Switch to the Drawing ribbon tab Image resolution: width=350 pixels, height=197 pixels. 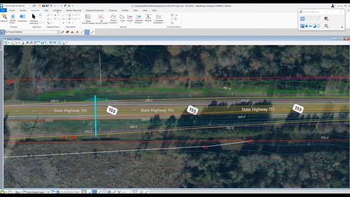(x=113, y=10)
